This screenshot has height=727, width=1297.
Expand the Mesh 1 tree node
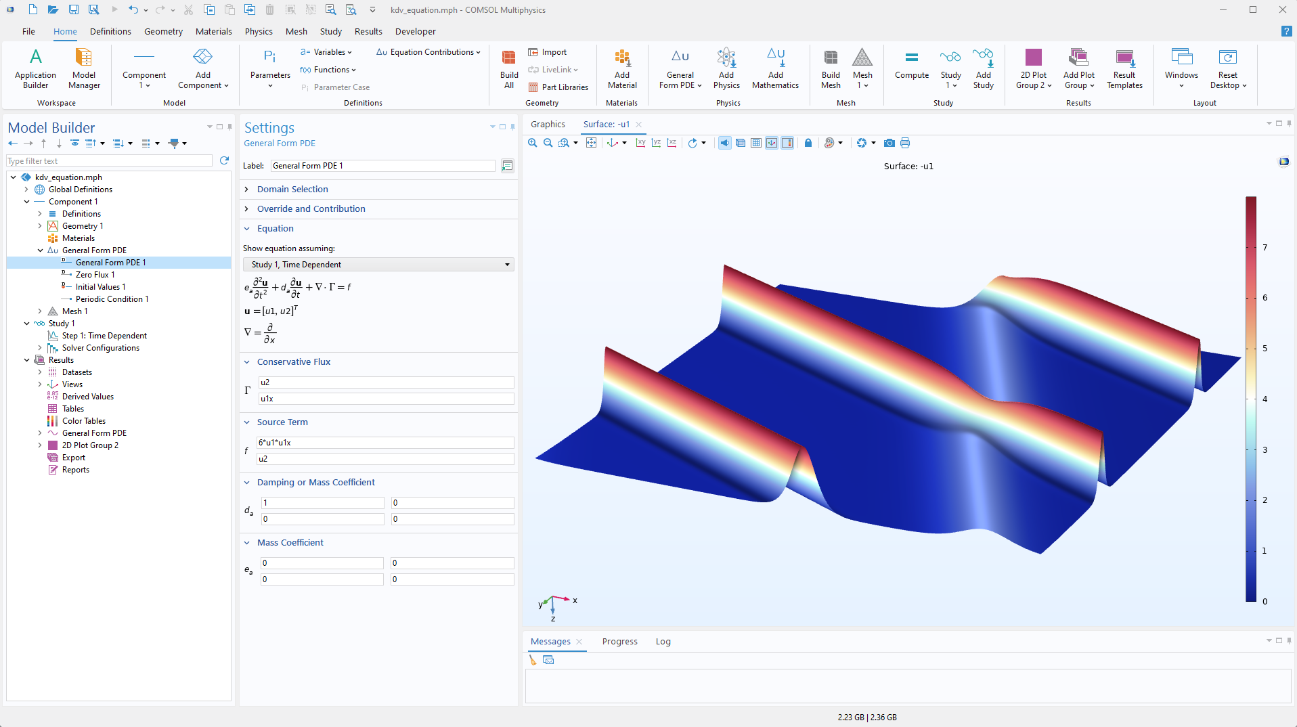click(x=40, y=311)
